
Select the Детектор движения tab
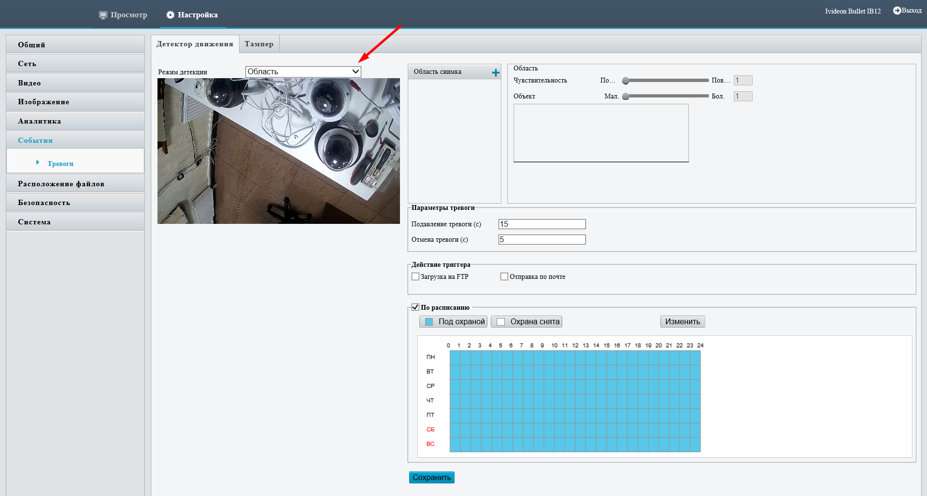195,44
